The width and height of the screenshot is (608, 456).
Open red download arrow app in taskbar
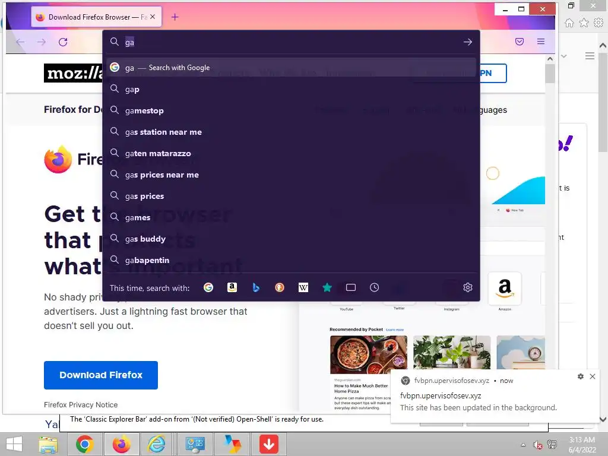(x=269, y=444)
